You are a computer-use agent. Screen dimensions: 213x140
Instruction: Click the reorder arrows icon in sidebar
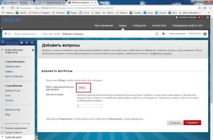click(x=32, y=43)
